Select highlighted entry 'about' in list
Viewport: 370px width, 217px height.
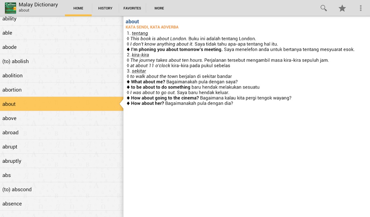62,104
